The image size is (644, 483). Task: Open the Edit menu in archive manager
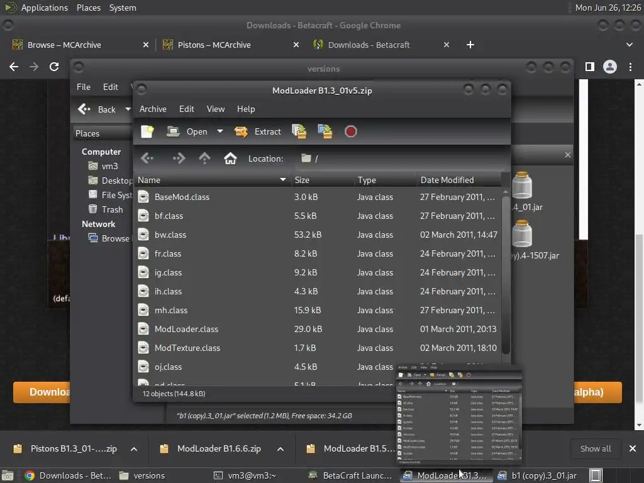coord(186,109)
